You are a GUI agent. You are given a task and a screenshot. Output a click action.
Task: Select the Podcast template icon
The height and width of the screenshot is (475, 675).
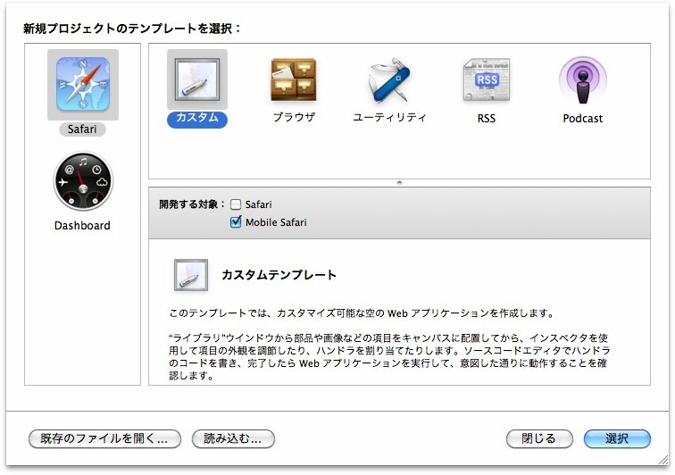tap(582, 80)
